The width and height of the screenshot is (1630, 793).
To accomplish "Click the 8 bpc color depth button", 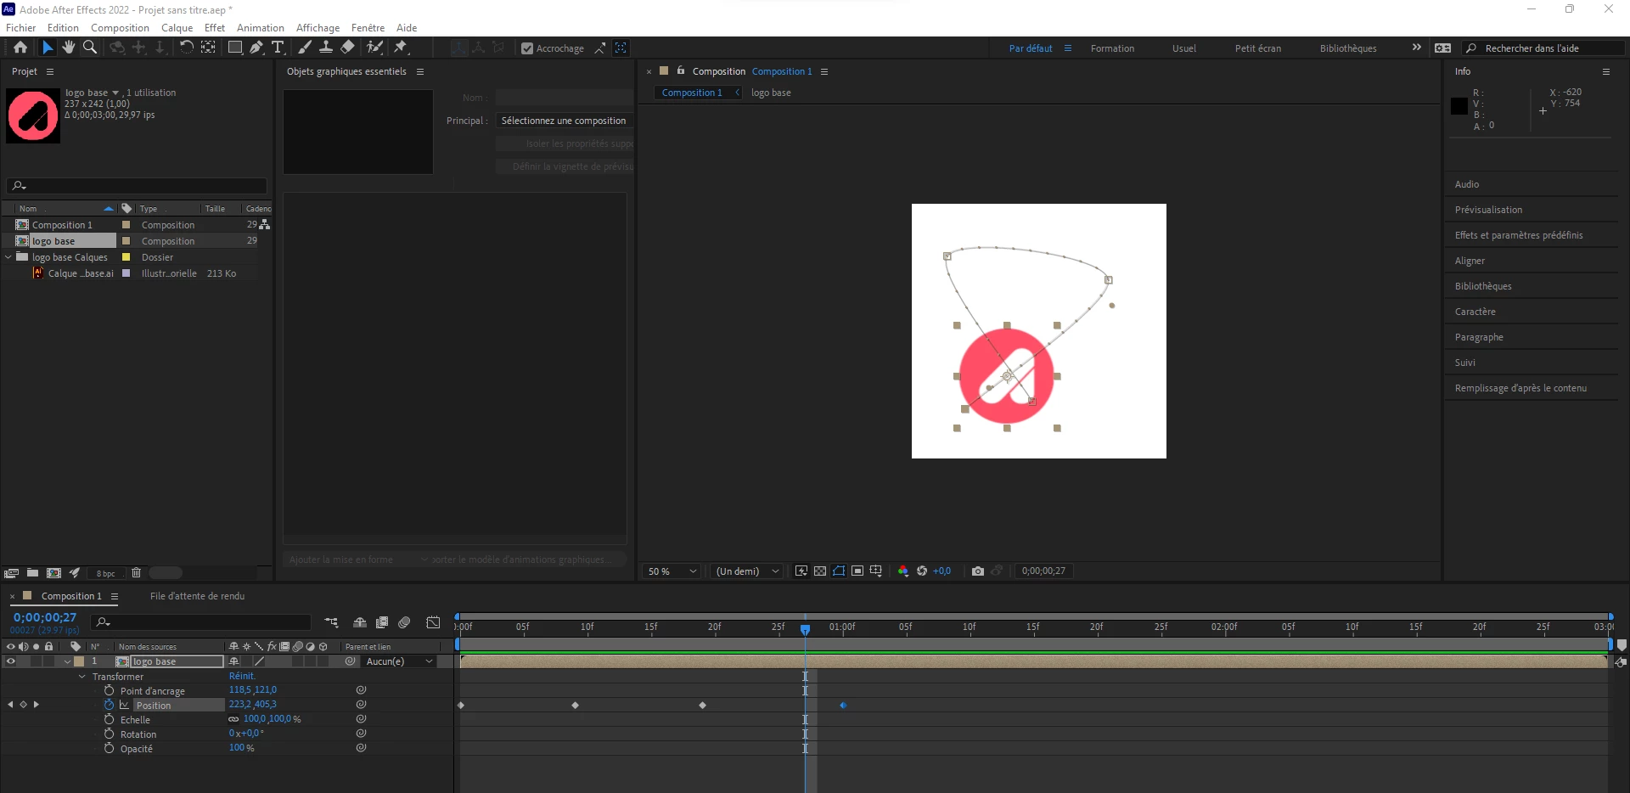I will coord(105,573).
